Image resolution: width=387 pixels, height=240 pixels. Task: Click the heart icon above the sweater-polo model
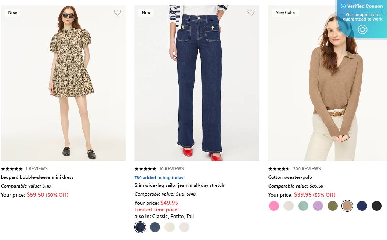384,12
